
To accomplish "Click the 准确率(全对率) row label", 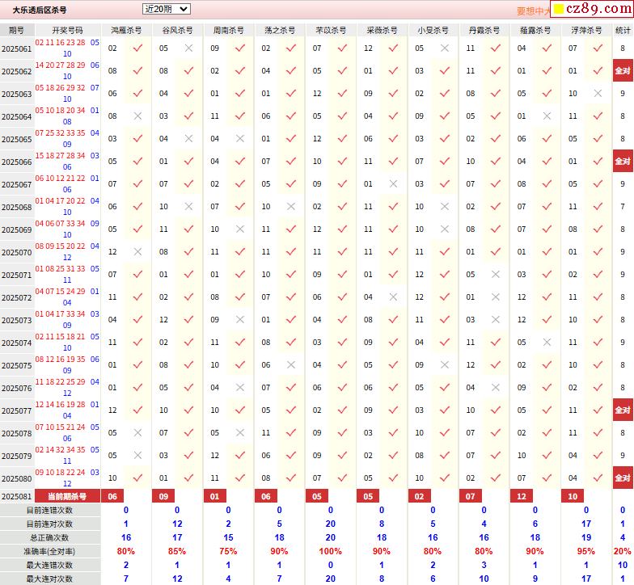I will coord(50,551).
